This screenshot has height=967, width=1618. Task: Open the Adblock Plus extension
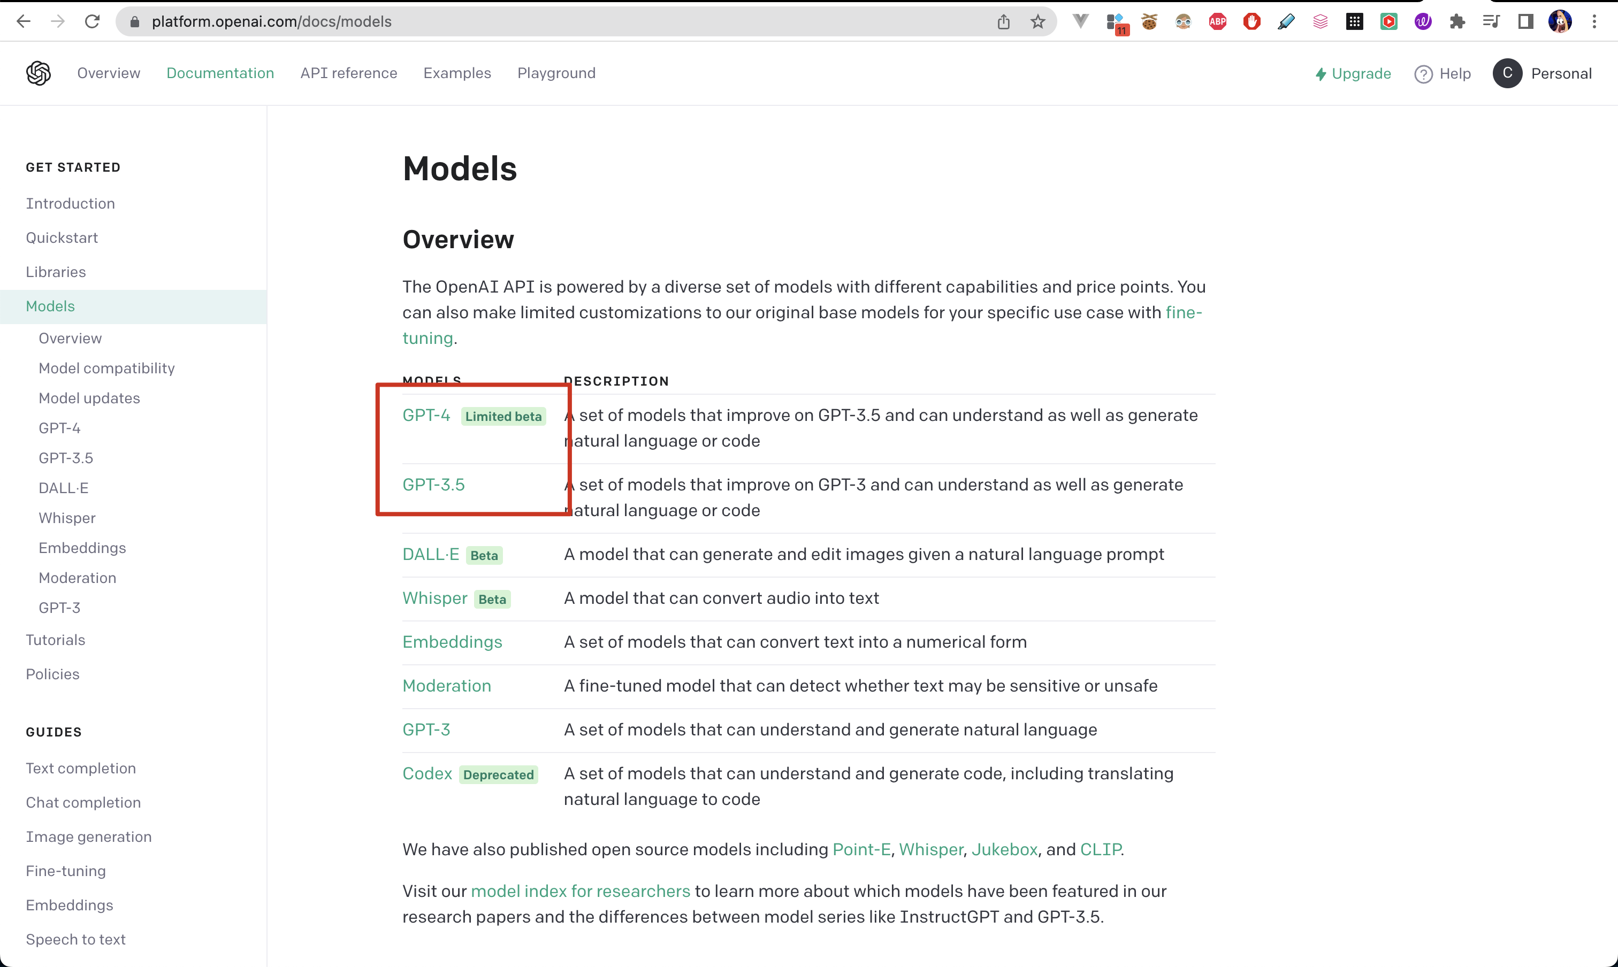click(1217, 21)
